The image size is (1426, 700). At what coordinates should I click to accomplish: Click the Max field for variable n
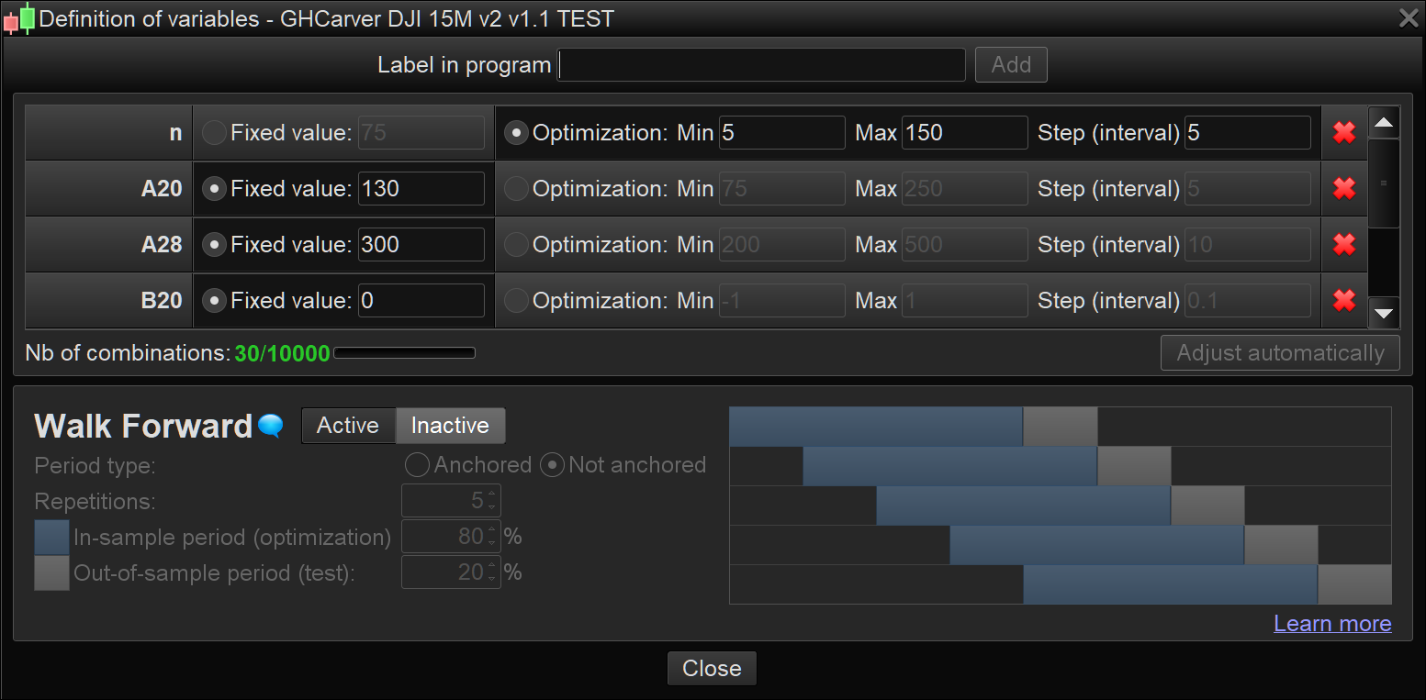click(x=964, y=133)
